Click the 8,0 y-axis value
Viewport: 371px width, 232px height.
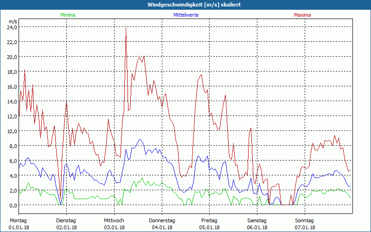[x=13, y=146]
